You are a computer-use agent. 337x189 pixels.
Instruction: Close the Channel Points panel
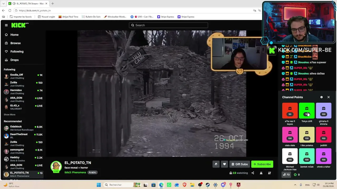tap(329, 97)
